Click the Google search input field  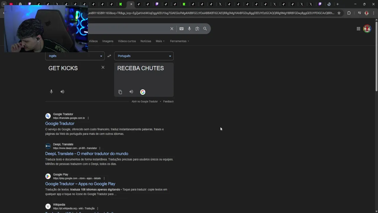click(x=128, y=29)
